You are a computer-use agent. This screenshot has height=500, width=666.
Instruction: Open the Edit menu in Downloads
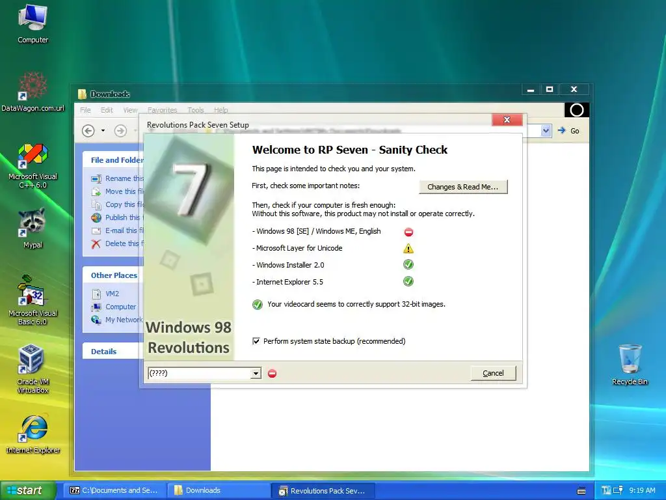point(107,110)
